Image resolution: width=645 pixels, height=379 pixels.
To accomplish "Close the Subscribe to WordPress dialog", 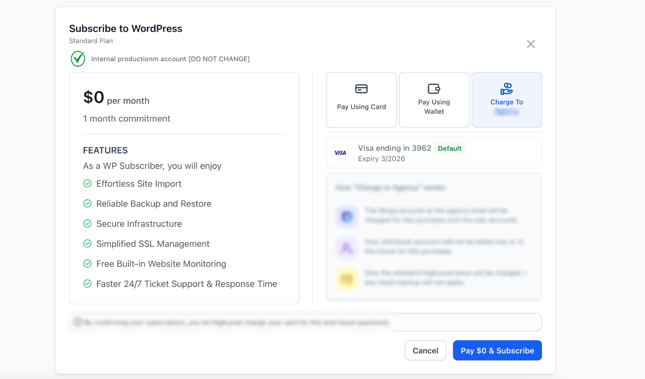I will coord(531,44).
